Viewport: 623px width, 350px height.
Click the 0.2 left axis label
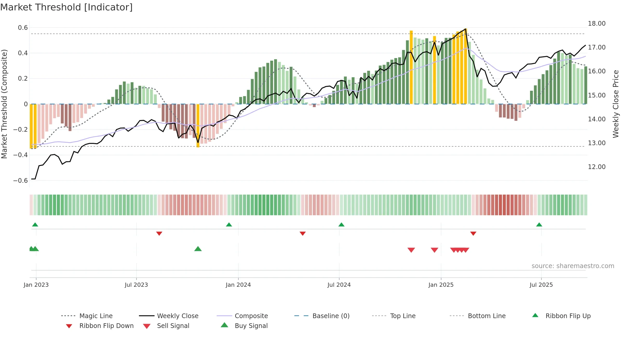[23, 79]
